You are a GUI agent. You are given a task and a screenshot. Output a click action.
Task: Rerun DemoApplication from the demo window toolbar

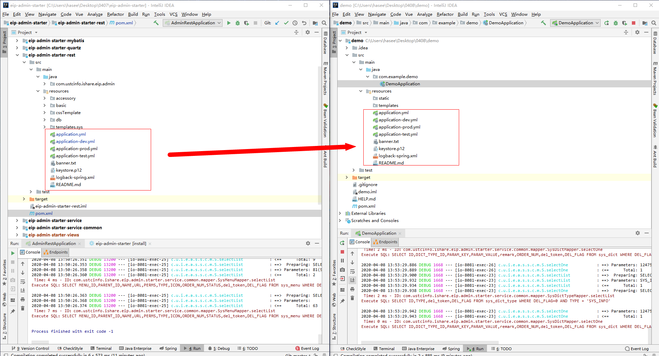point(607,23)
